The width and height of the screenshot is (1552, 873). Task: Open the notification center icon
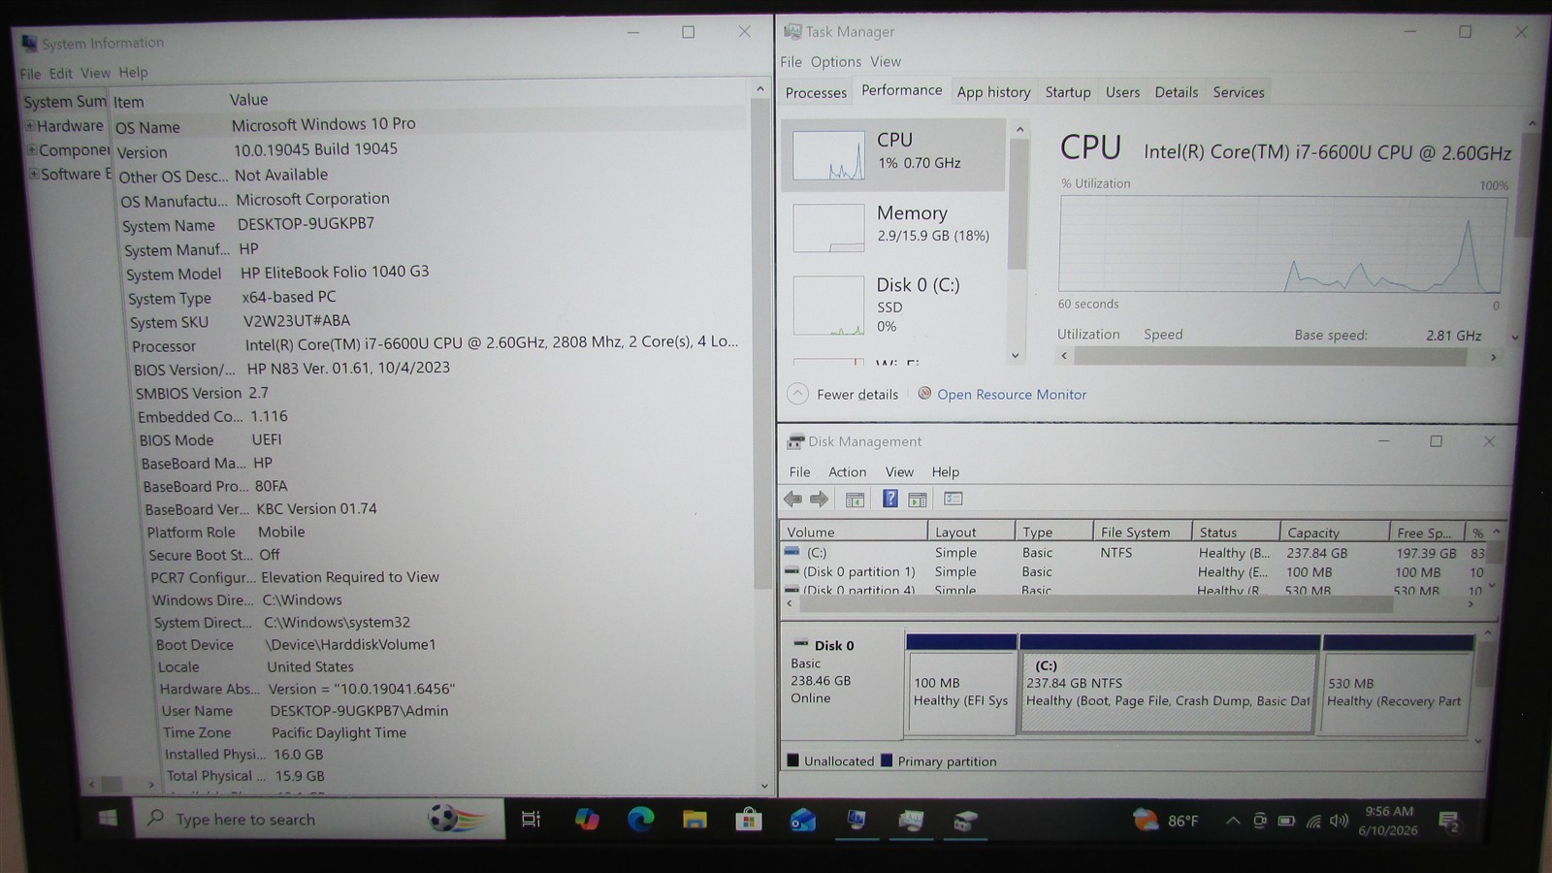coord(1449,823)
